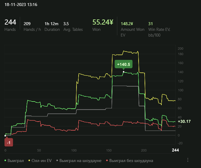Select the session date 18-11-2023 13:16
The height and width of the screenshot is (168, 201).
(21, 4)
